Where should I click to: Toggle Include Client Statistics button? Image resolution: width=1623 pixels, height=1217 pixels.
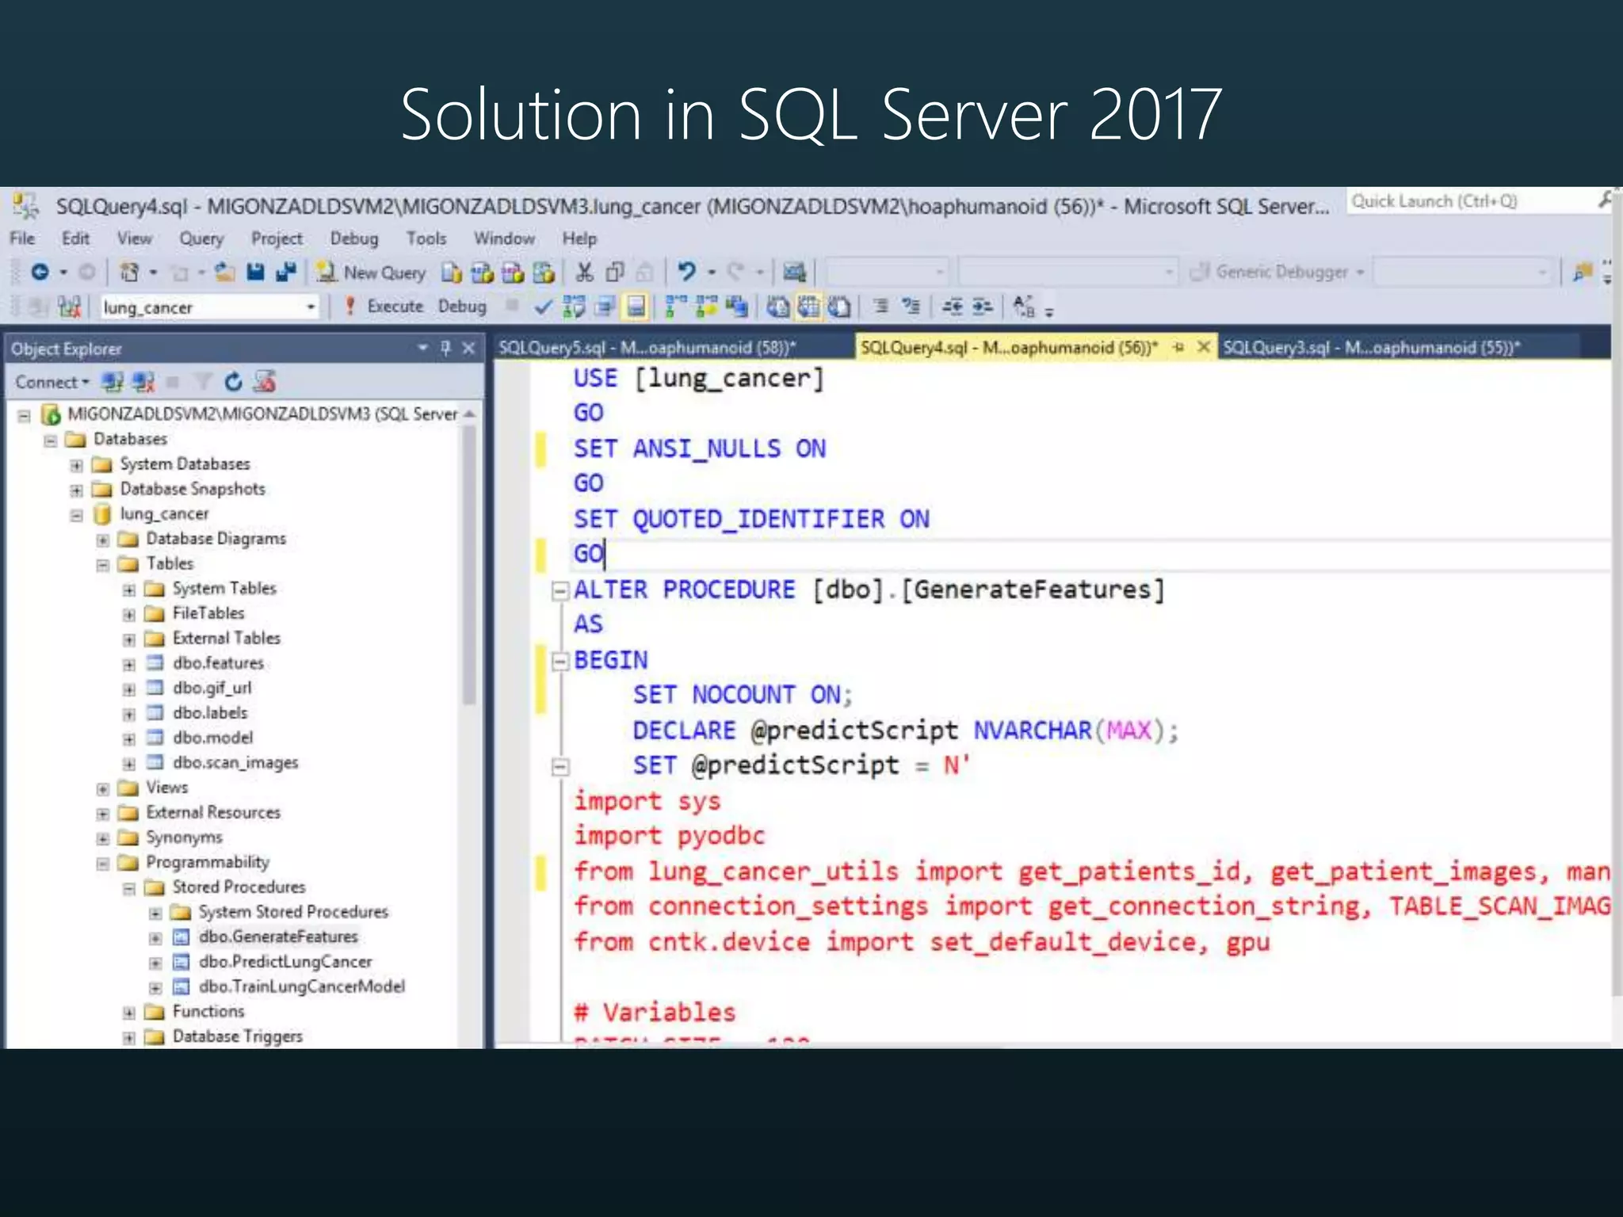point(737,307)
